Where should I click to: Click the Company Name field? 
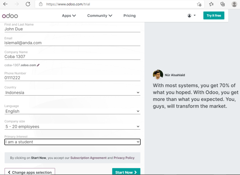click(x=72, y=57)
